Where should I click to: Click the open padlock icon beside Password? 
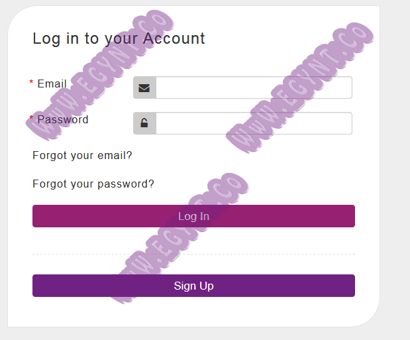coord(144,123)
